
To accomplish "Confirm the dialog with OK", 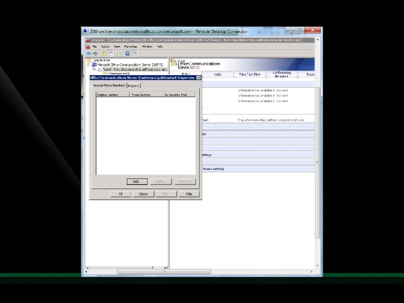I will (x=121, y=194).
